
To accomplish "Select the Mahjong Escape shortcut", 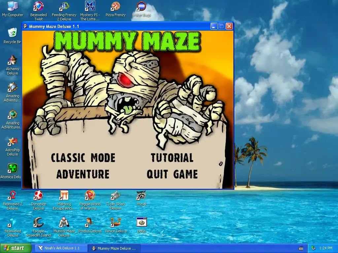I will coord(64,200).
